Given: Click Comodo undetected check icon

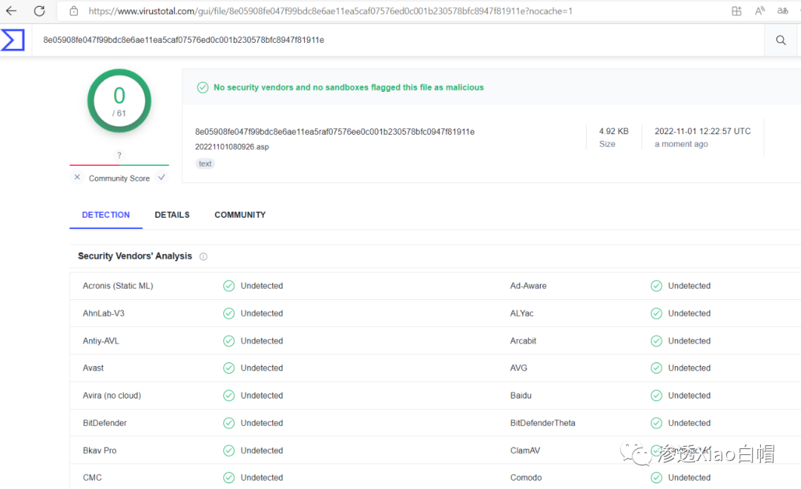Looking at the screenshot, I should (x=656, y=478).
